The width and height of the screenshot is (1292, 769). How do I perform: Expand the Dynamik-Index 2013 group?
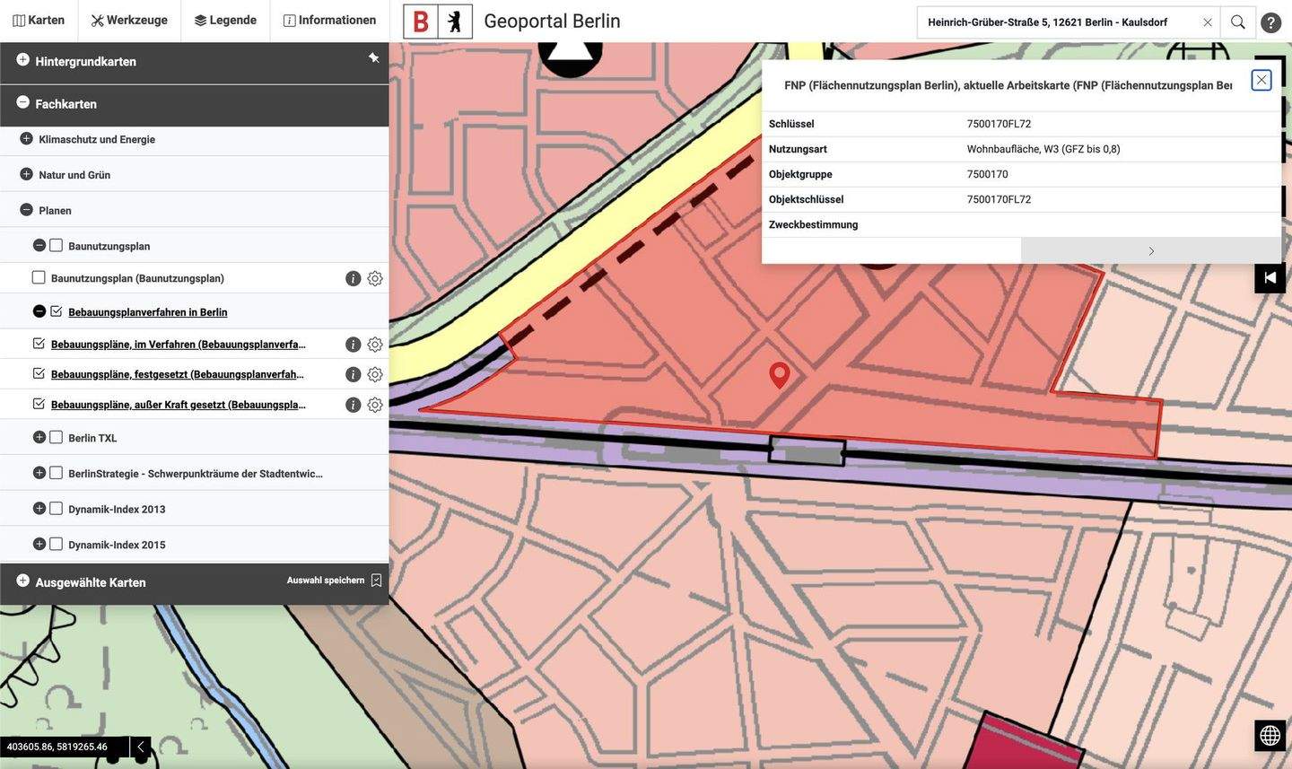pos(39,509)
